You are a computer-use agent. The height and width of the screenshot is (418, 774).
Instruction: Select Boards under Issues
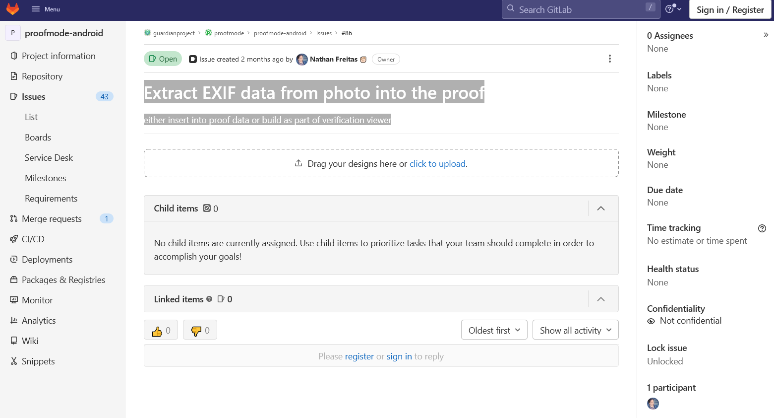click(x=38, y=138)
